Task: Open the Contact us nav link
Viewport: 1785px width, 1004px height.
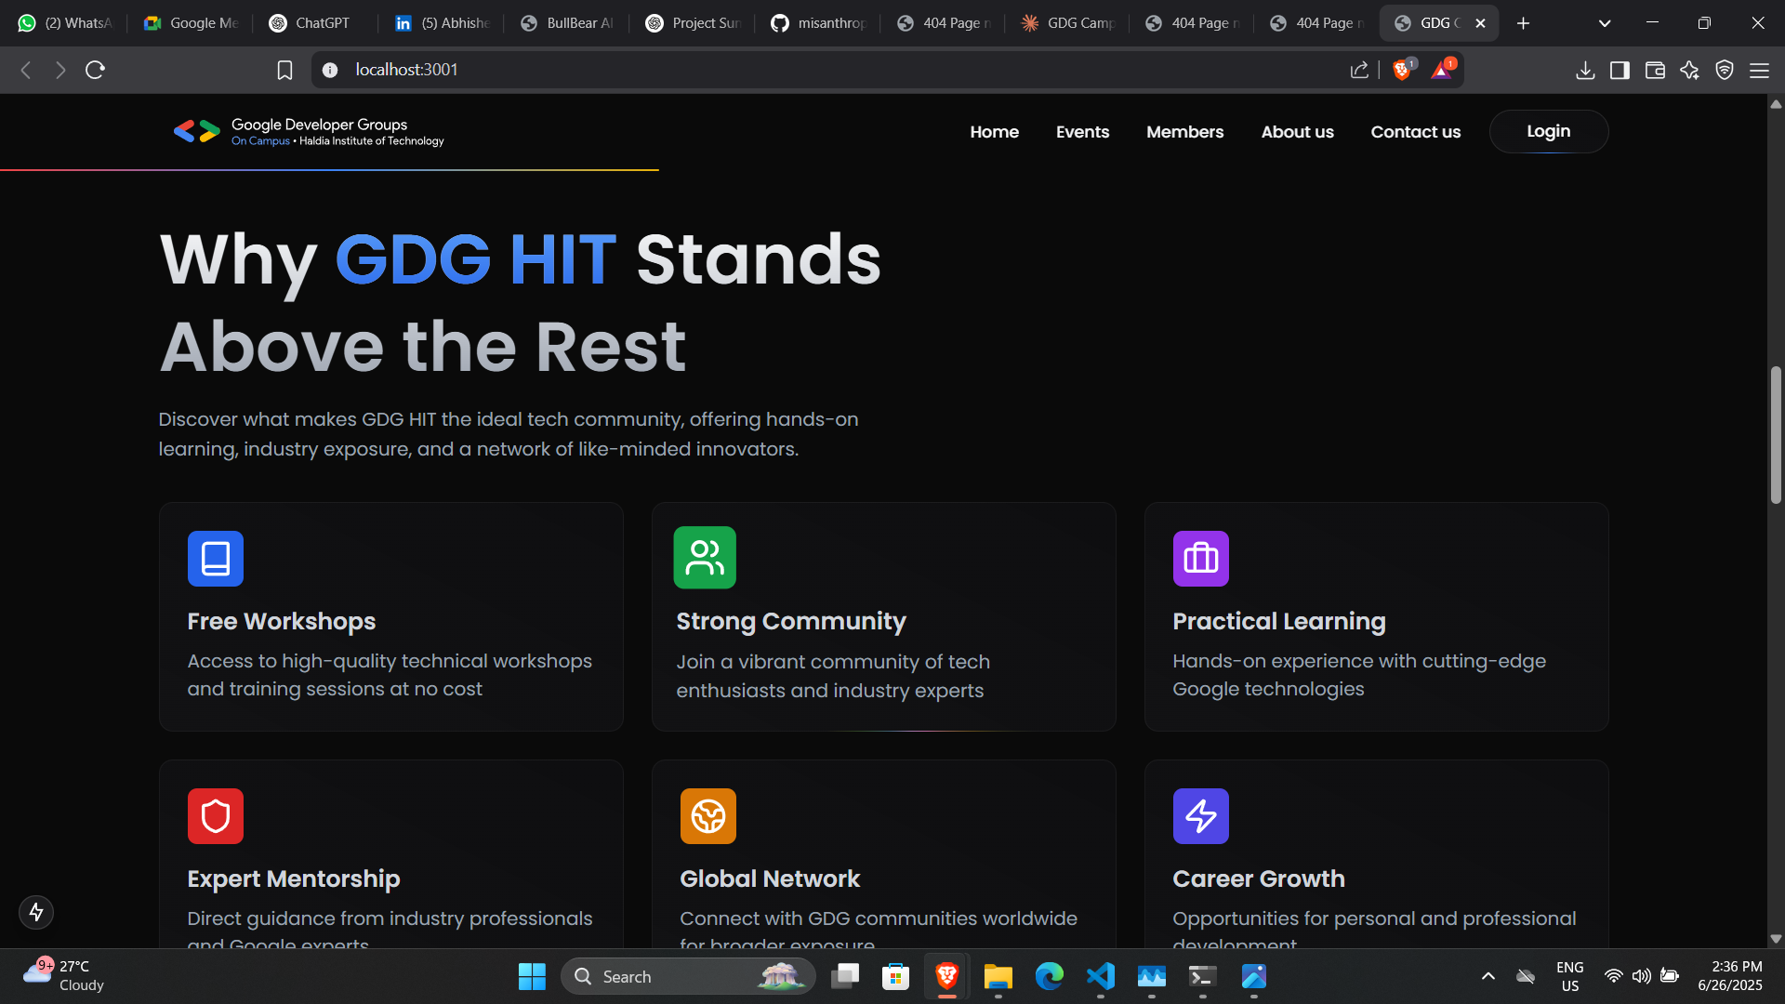Action: coord(1415,132)
